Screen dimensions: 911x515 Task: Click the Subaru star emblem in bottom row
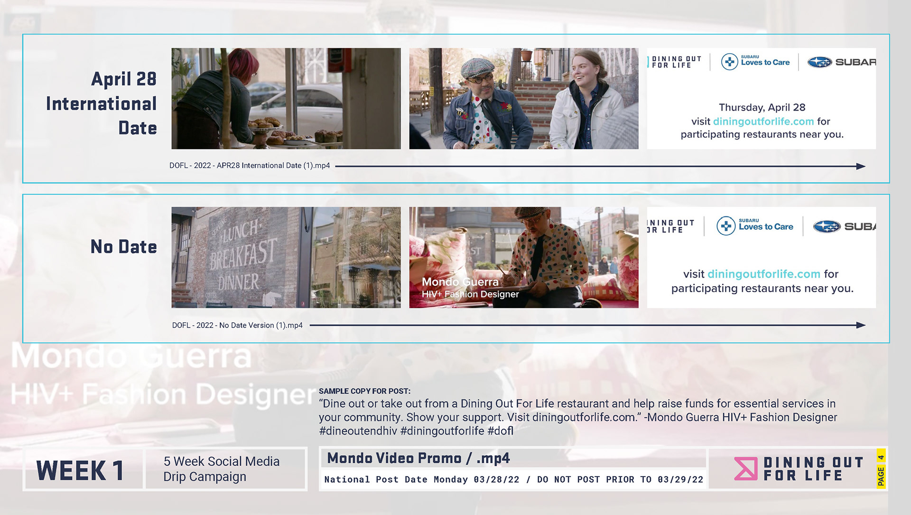(827, 227)
